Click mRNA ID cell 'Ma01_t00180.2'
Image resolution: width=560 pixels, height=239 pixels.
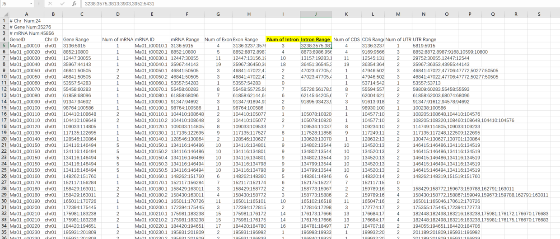(152, 195)
